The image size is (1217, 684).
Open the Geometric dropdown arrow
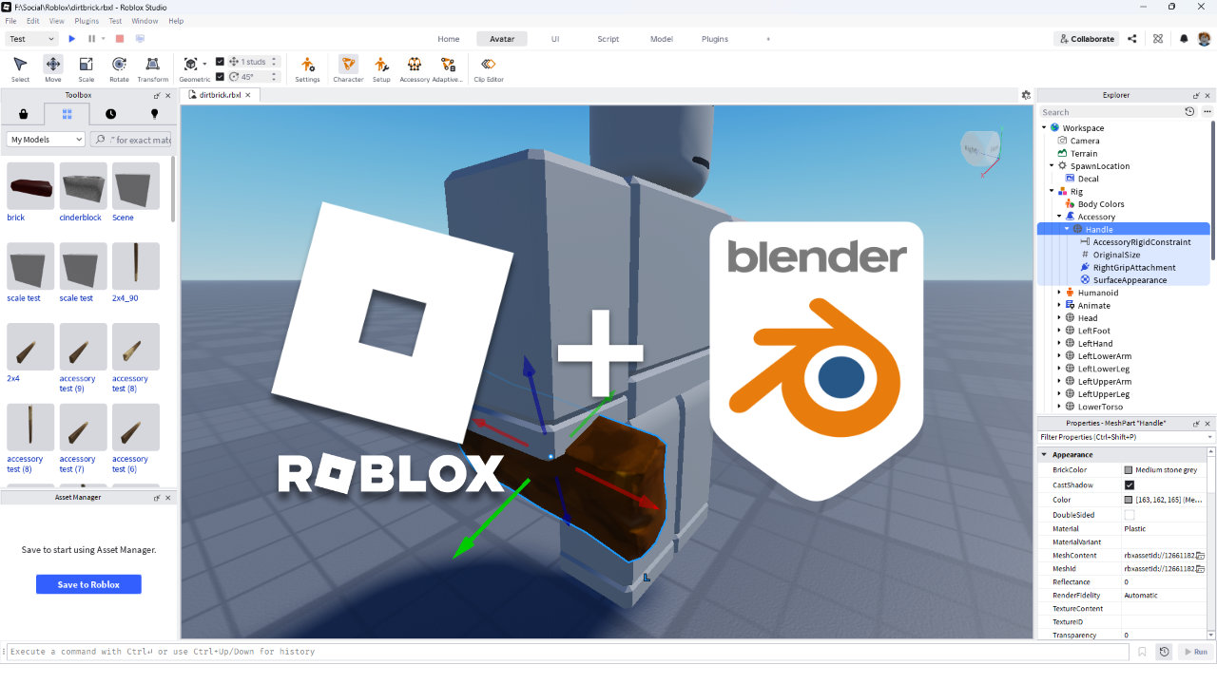tap(204, 64)
